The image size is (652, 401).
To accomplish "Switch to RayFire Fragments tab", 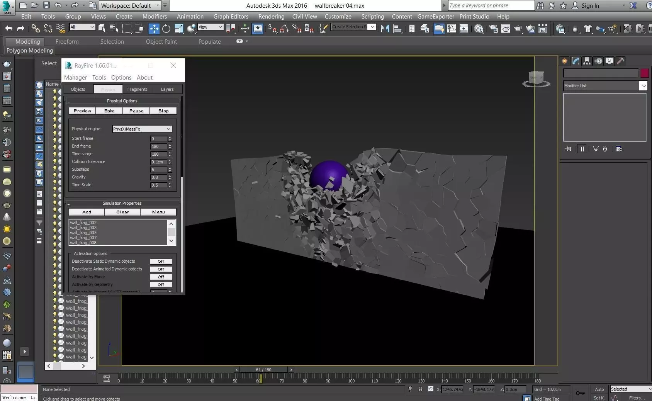I will pos(137,89).
